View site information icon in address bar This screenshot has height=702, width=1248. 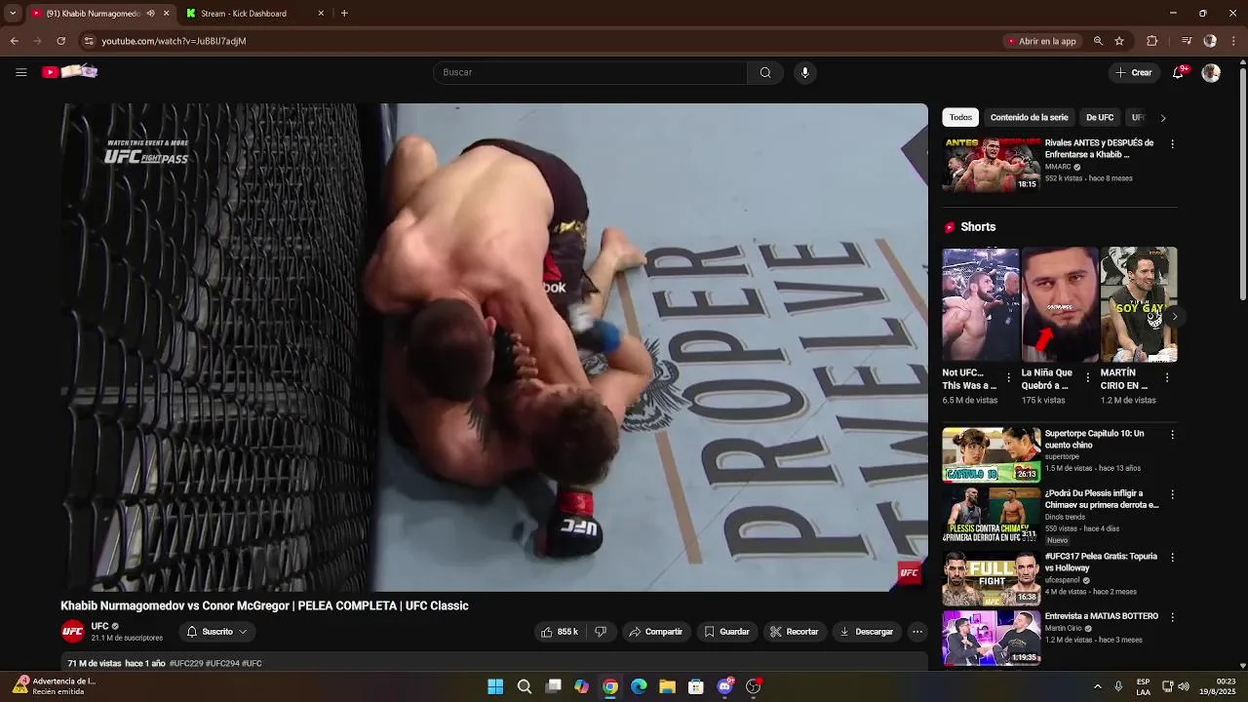point(89,41)
